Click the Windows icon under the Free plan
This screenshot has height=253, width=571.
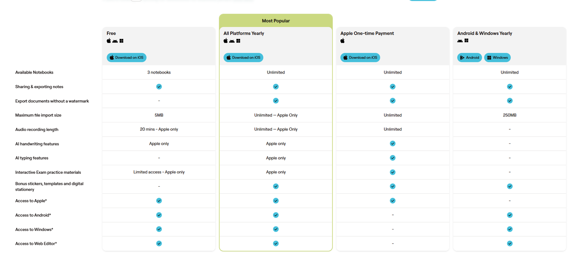[x=121, y=41]
